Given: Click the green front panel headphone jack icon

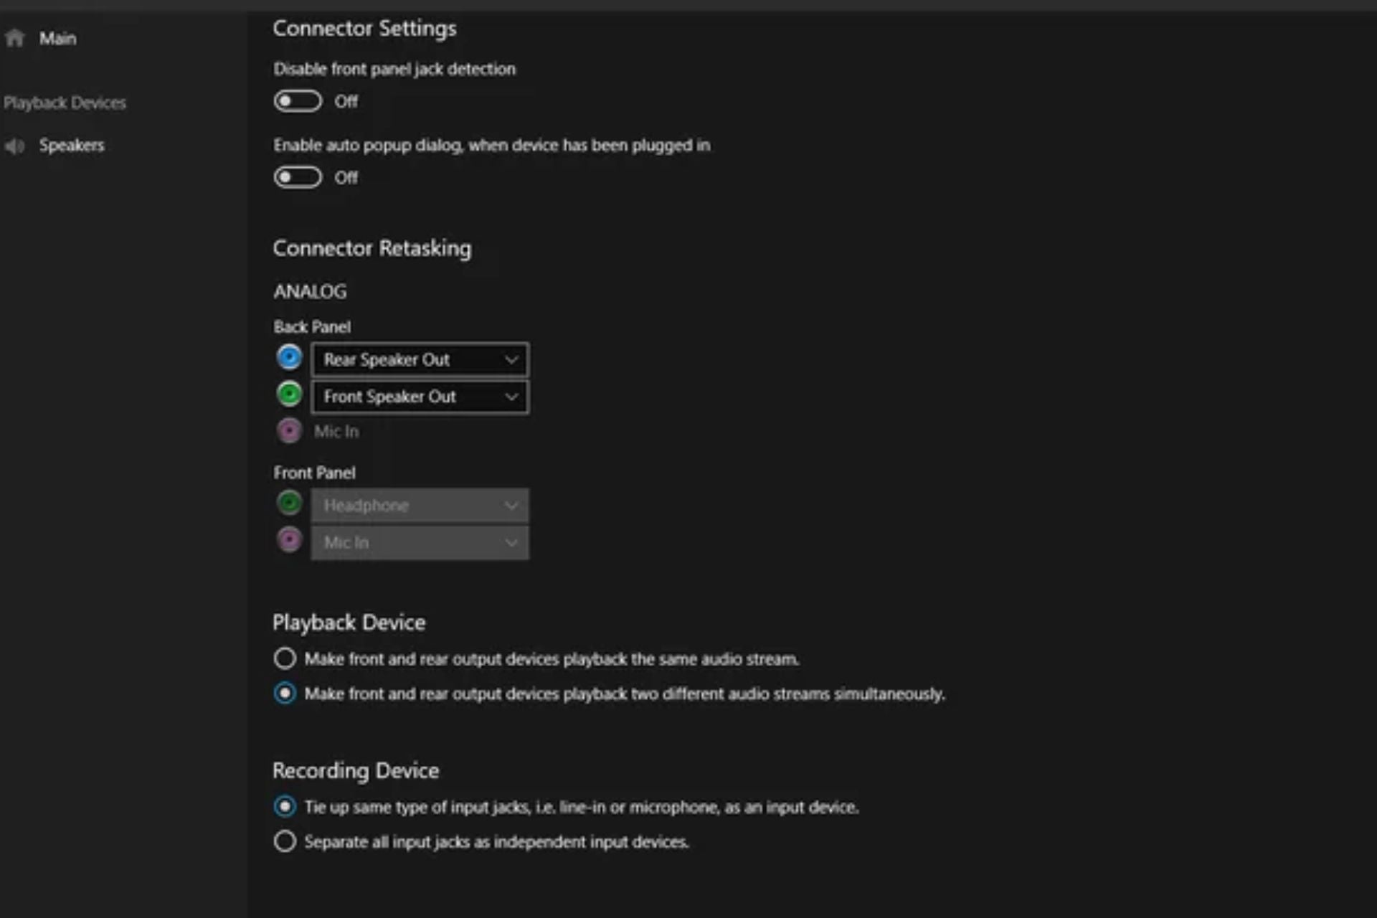Looking at the screenshot, I should 289,503.
